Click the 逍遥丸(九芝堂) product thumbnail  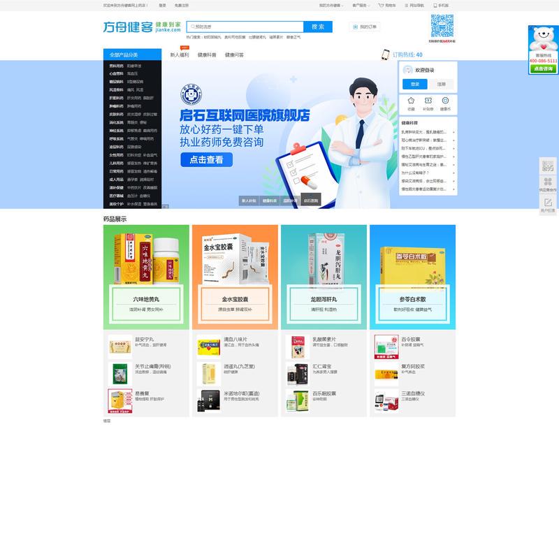pos(208,374)
